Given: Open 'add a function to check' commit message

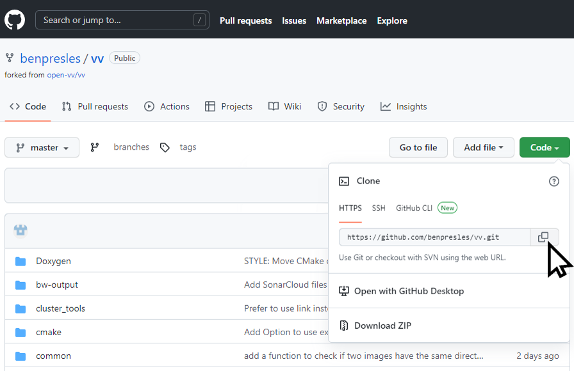Looking at the screenshot, I should click(363, 356).
